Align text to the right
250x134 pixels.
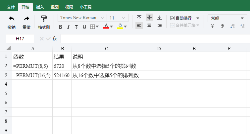160,25
